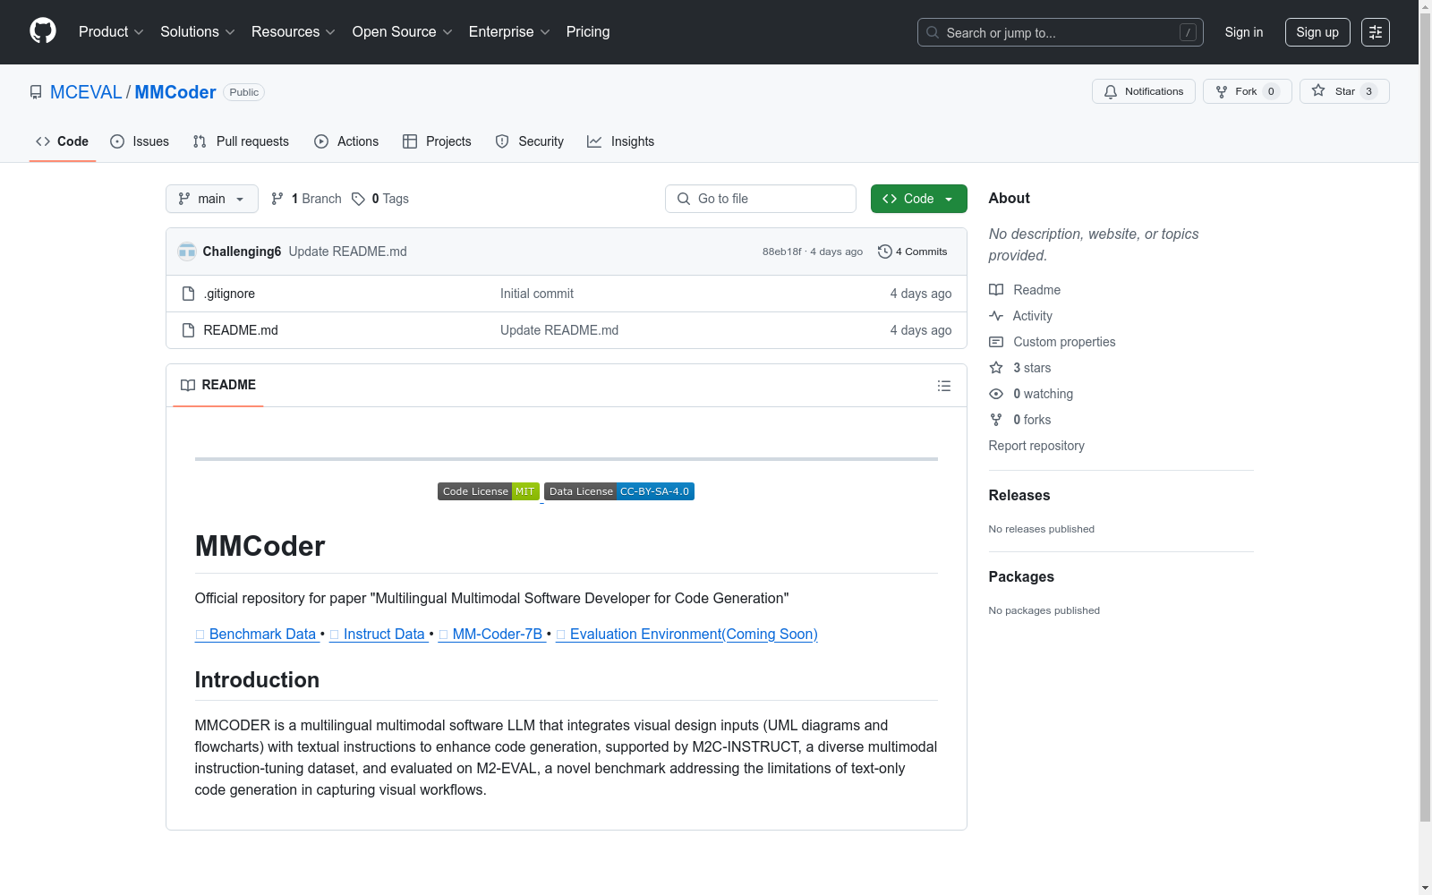The height and width of the screenshot is (895, 1432).
Task: Click the Challenging6 author name
Action: click(x=242, y=251)
